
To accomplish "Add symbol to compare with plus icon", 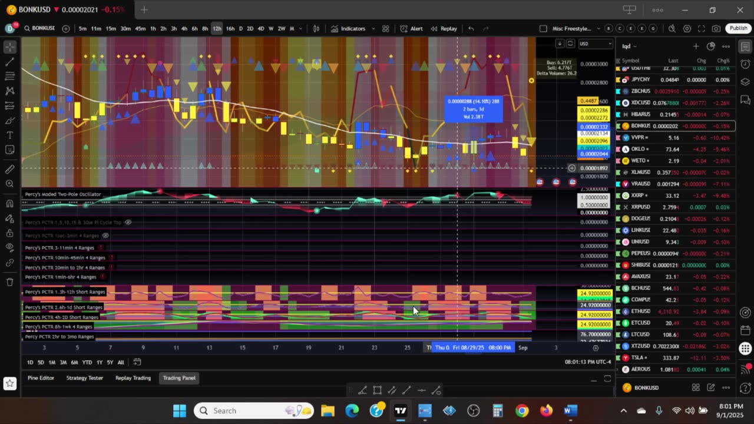I will (x=65, y=28).
